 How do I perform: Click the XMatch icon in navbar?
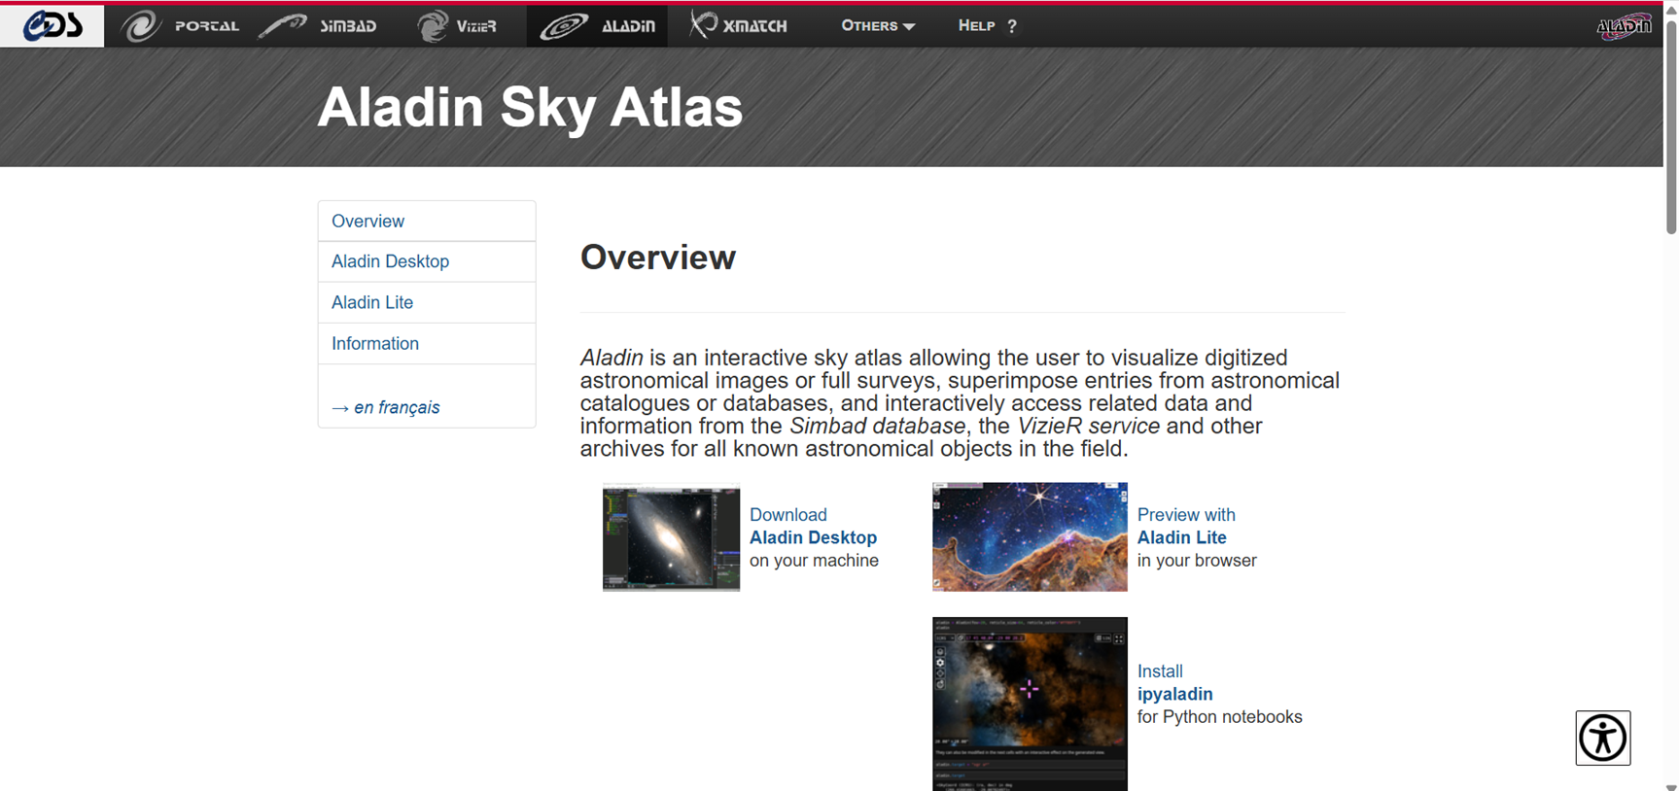coord(703,24)
